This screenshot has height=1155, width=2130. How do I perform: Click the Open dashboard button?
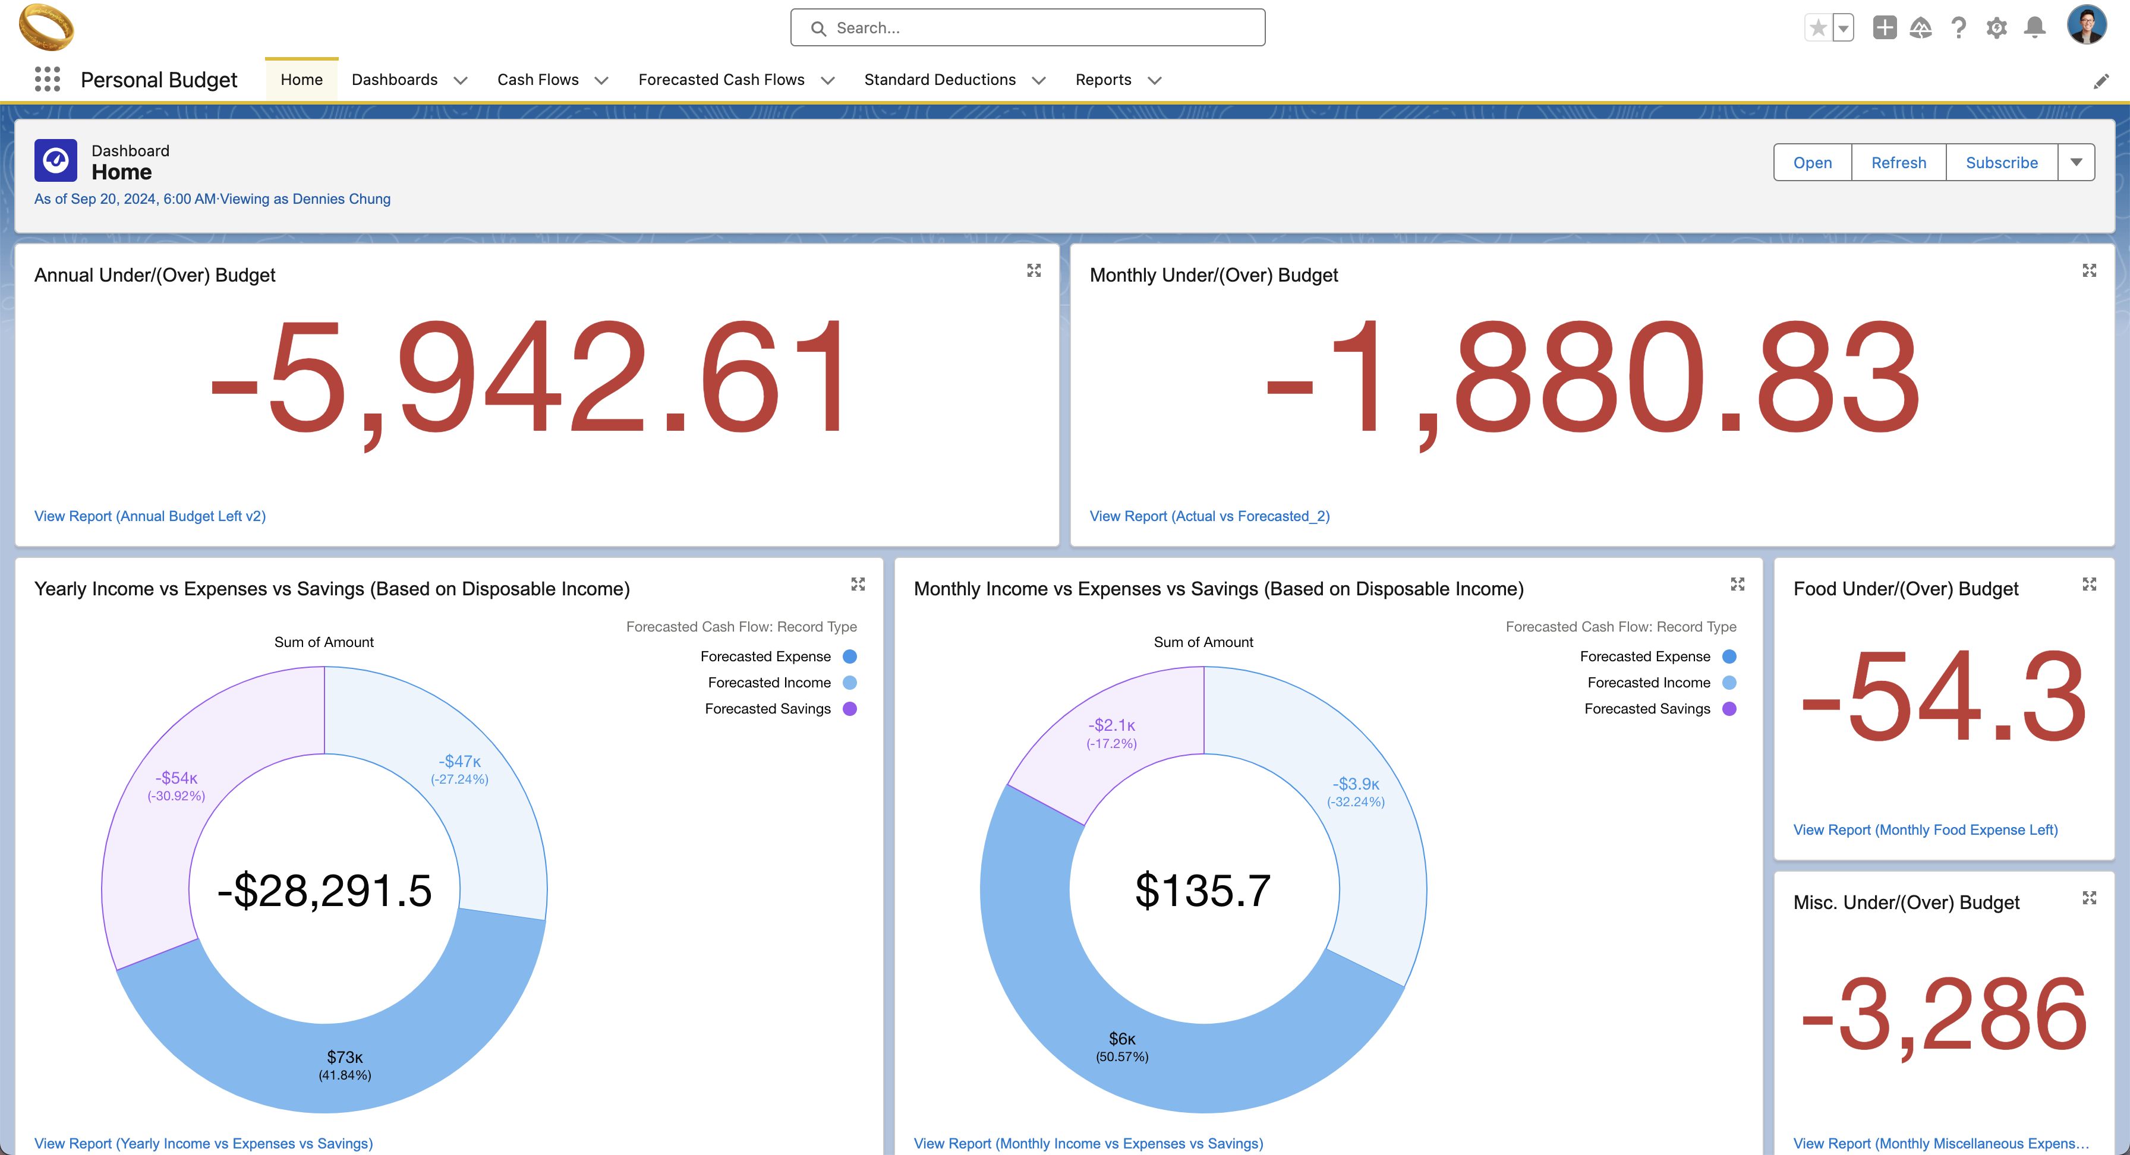[x=1811, y=162]
